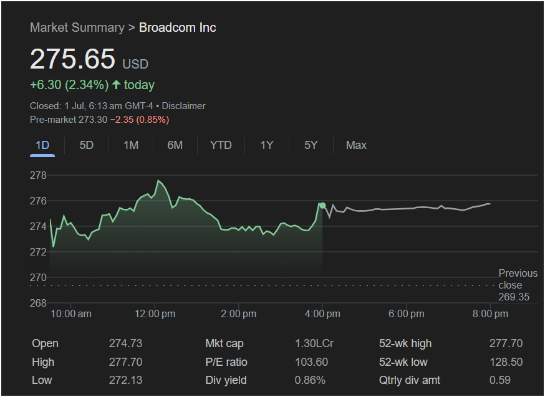The image size is (545, 397).
Task: Click the Low row label
Action: click(42, 380)
